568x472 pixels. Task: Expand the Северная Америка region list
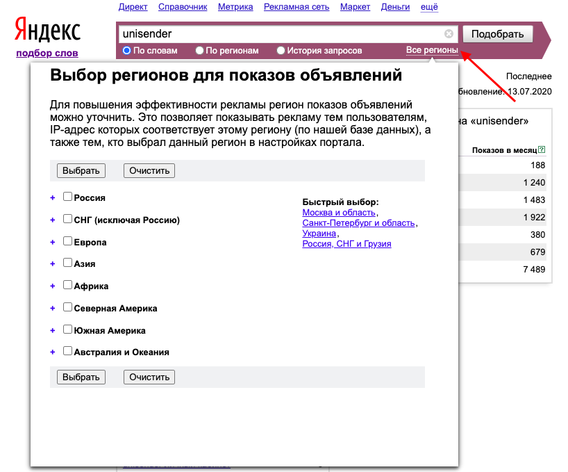click(53, 309)
